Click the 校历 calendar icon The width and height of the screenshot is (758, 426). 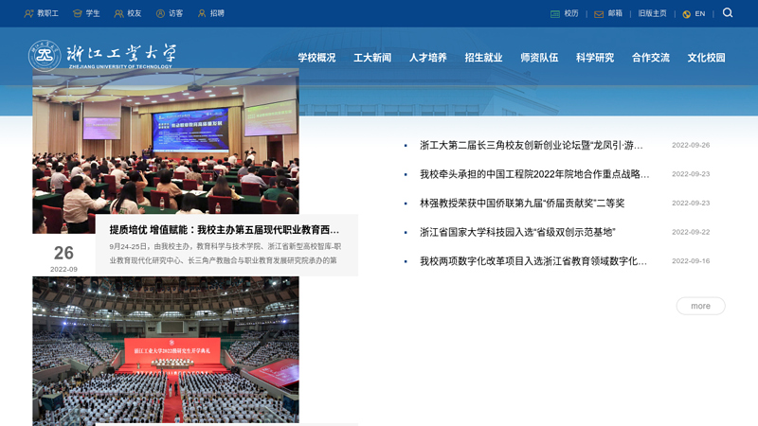555,14
